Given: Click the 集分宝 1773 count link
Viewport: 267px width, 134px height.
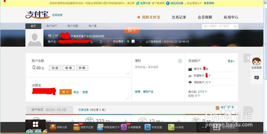Looking at the screenshot, I should 201,92.
